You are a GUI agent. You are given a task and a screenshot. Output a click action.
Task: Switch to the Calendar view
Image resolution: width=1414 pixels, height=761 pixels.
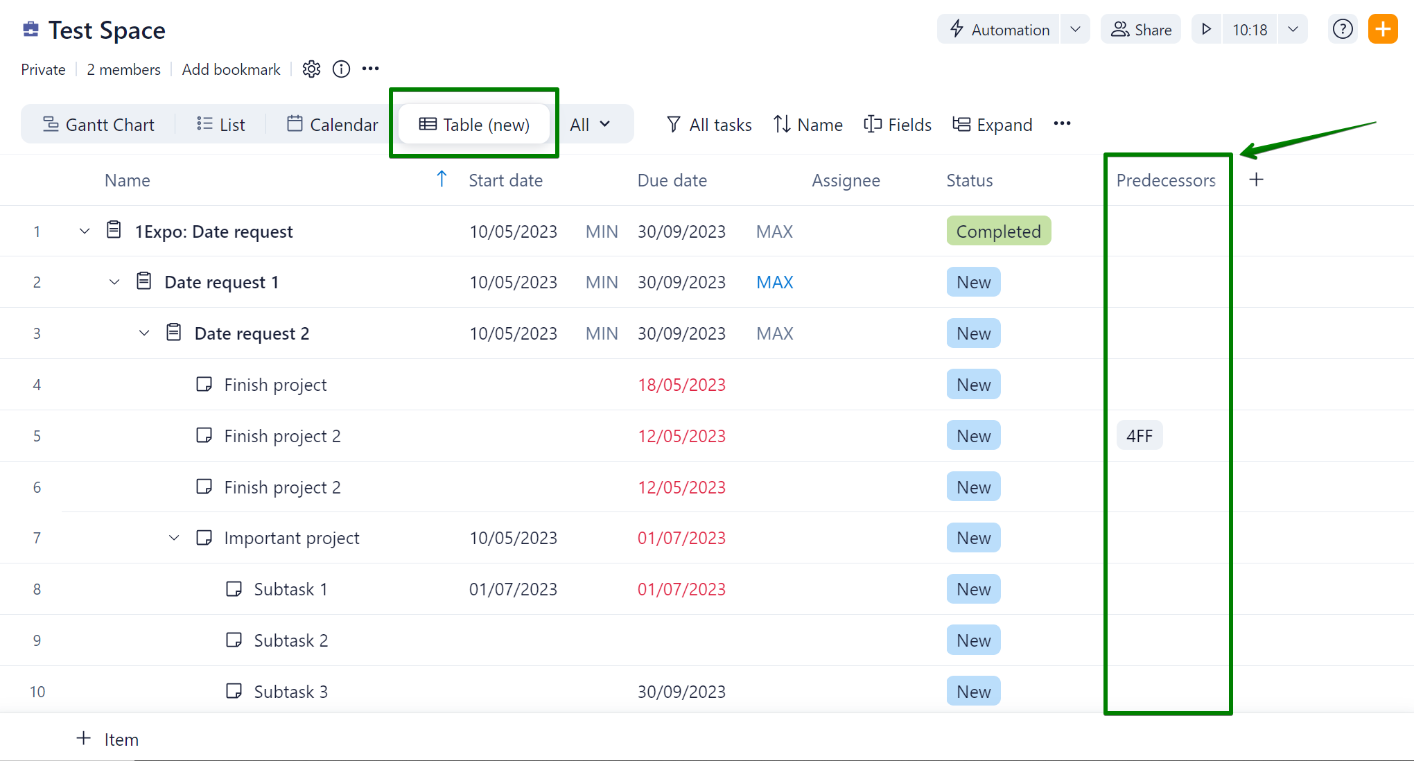pos(333,125)
